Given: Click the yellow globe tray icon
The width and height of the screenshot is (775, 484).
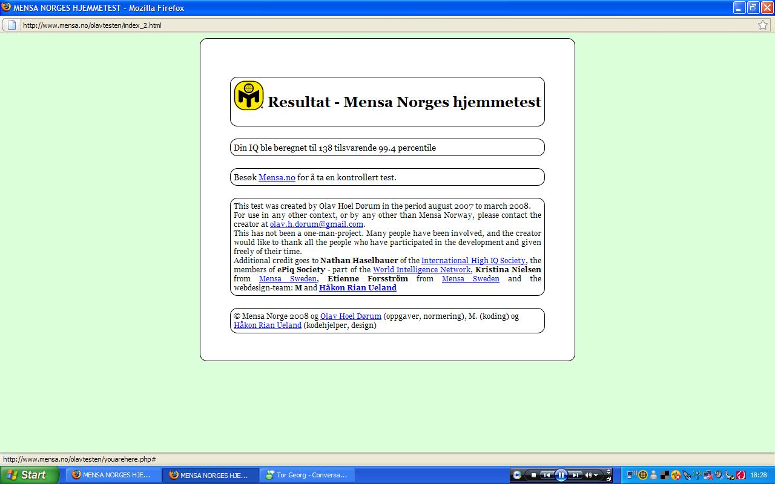Looking at the screenshot, I should pyautogui.click(x=642, y=475).
